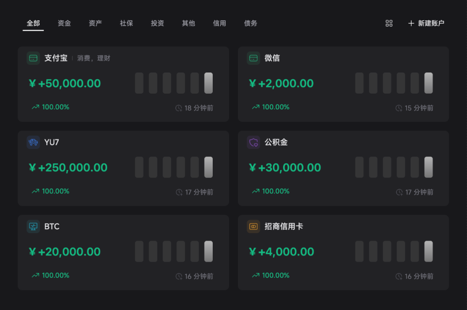Image resolution: width=467 pixels, height=310 pixels.
Task: Click the clock icon beside 15 分钟前
Action: coord(399,108)
